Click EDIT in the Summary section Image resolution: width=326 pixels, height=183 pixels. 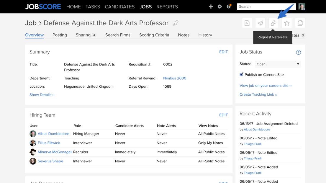coord(224,52)
